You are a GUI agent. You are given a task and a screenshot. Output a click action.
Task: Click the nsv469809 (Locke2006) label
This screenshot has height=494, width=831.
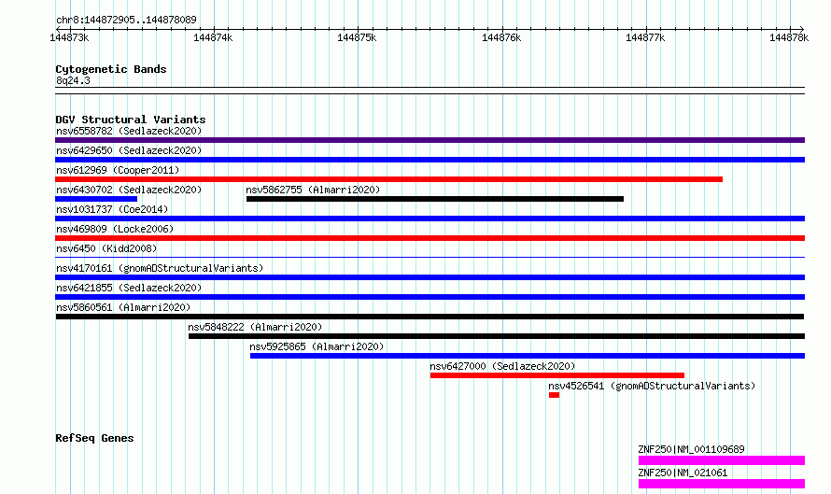[115, 229]
